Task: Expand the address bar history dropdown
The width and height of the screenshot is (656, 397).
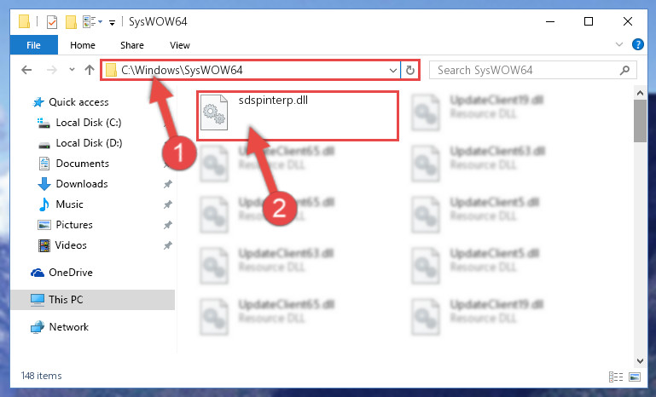Action: (x=393, y=70)
